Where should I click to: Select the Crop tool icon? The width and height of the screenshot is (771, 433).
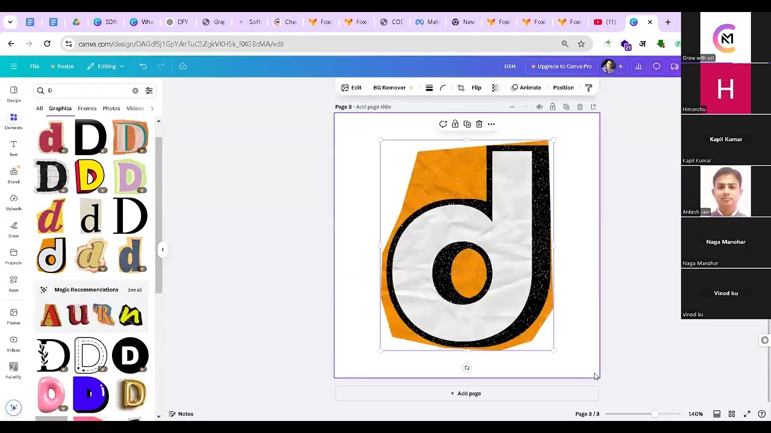coord(461,88)
